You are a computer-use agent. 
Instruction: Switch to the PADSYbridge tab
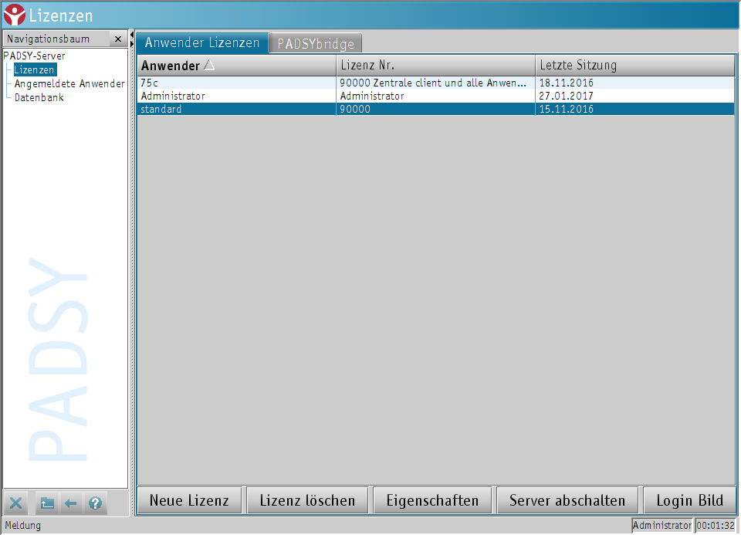pyautogui.click(x=316, y=43)
